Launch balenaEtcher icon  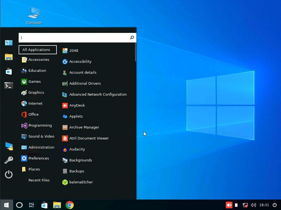click(x=65, y=182)
